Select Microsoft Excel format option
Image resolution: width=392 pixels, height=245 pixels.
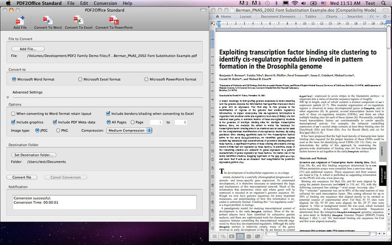point(80,79)
